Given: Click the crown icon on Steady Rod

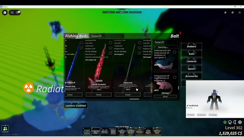Looking at the screenshot, I should pos(139,48).
